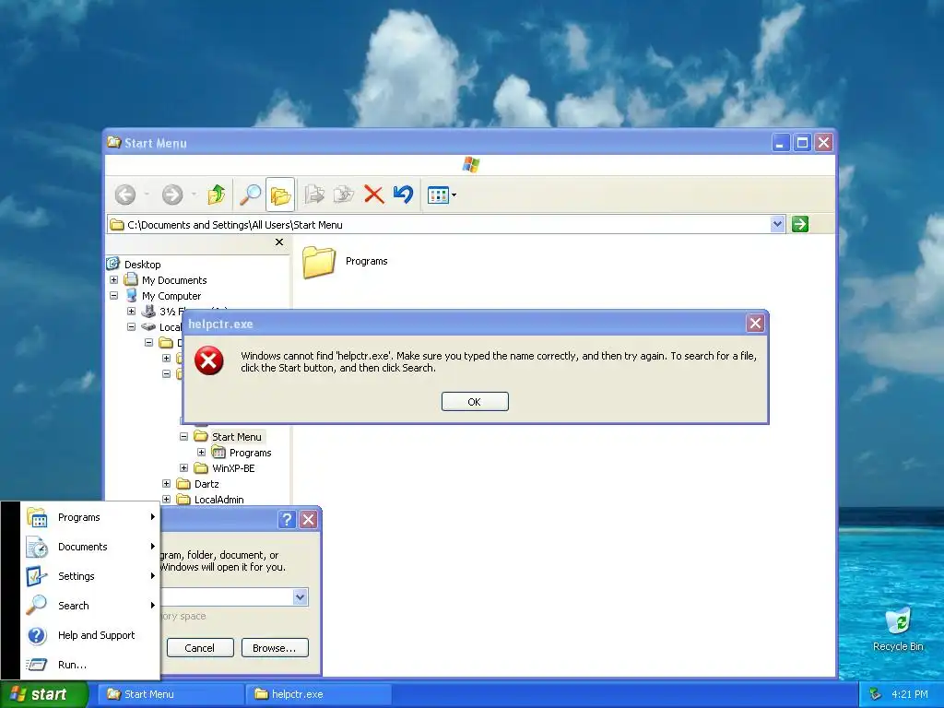This screenshot has height=708, width=944.
Task: Expand the WinXP-BE tree node
Action: click(x=183, y=467)
